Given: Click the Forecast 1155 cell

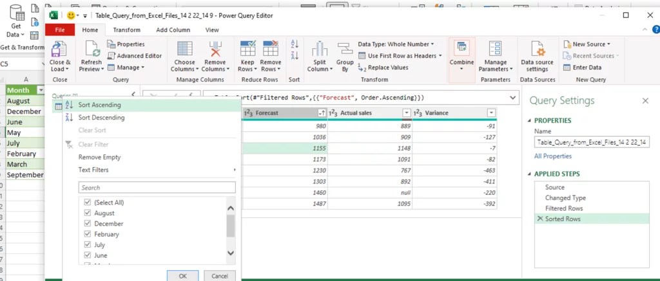Looking at the screenshot, I should click(286, 149).
